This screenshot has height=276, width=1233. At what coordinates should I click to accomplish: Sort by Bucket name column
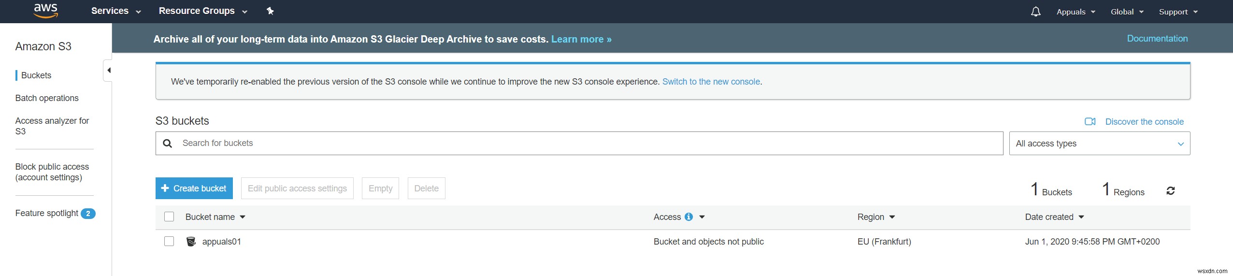pos(215,217)
